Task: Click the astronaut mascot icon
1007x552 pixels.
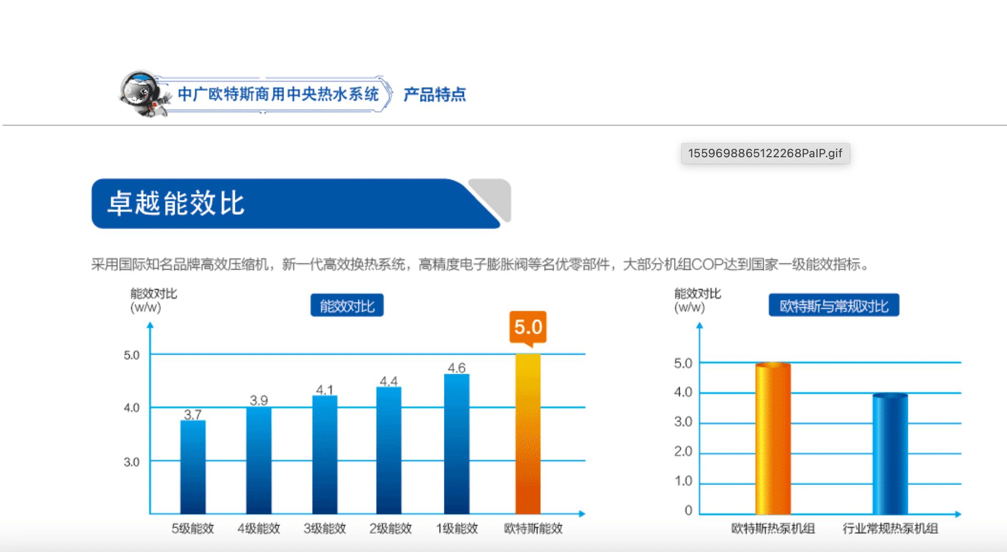Action: (x=141, y=94)
